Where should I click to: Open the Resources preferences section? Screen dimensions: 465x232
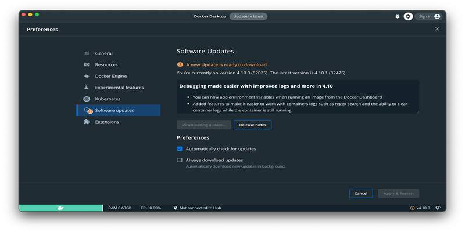coord(106,64)
